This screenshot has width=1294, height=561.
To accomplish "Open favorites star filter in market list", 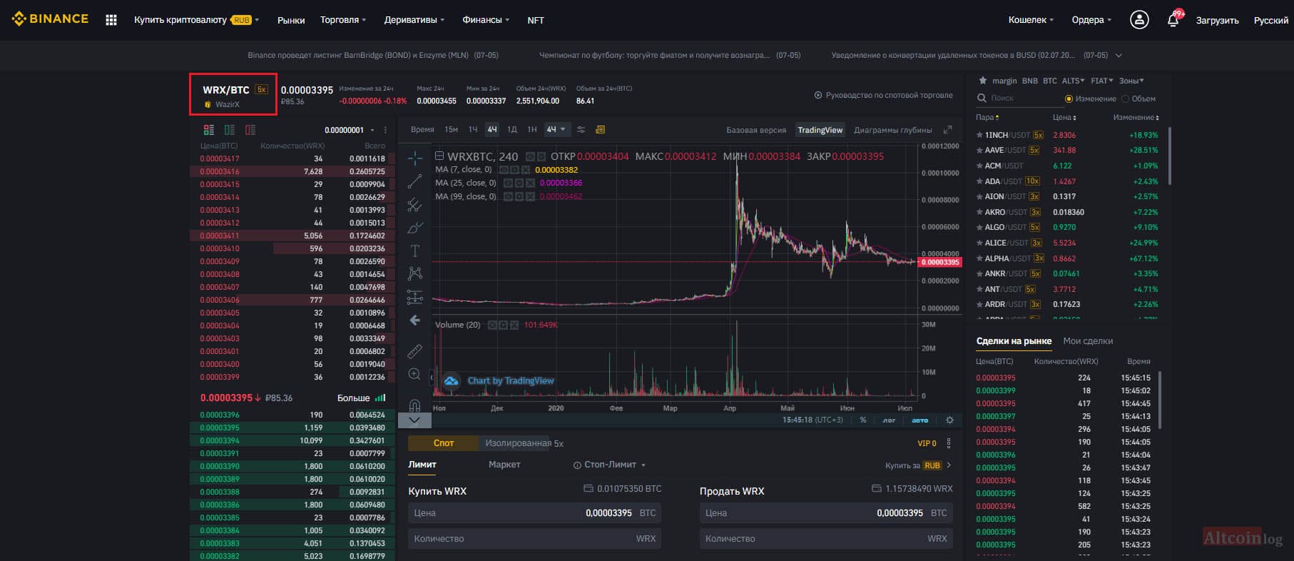I will click(x=983, y=81).
